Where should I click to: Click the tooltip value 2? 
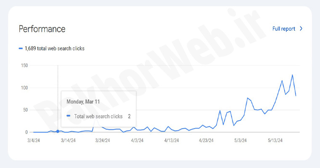[129, 115]
